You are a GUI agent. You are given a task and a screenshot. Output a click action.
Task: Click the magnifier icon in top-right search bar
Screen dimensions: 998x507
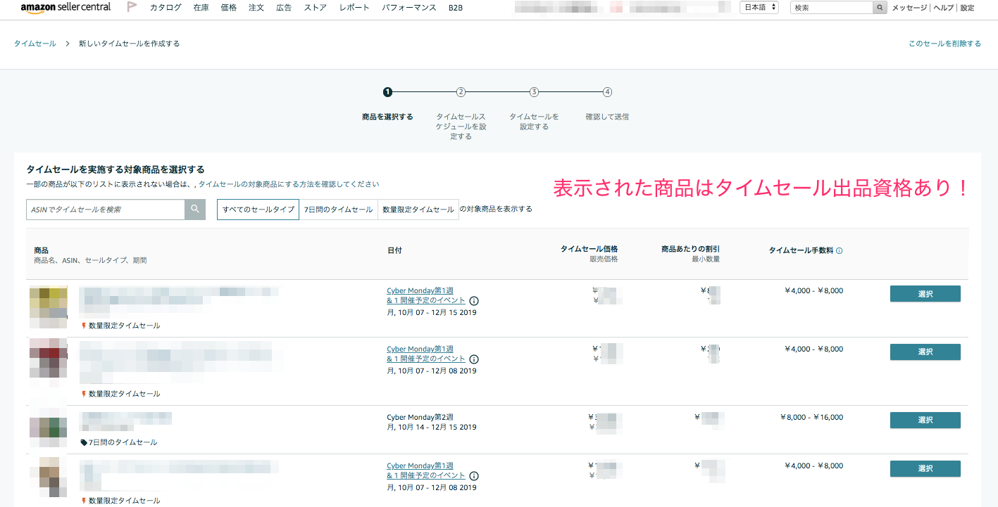880,6
